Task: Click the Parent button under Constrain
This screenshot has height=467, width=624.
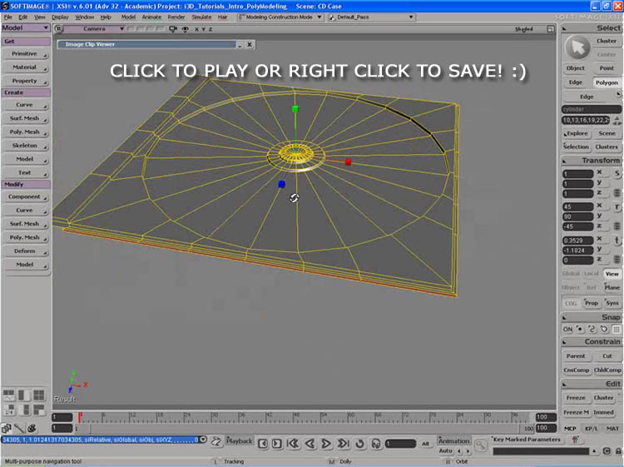Action: tap(576, 355)
